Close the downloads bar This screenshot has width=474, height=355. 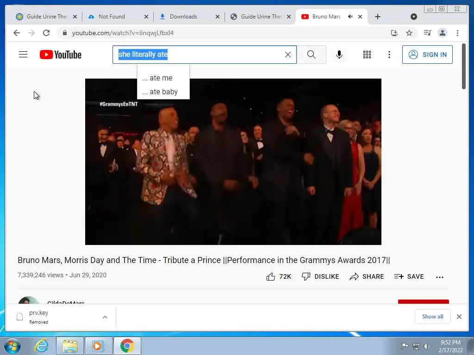coord(459,317)
